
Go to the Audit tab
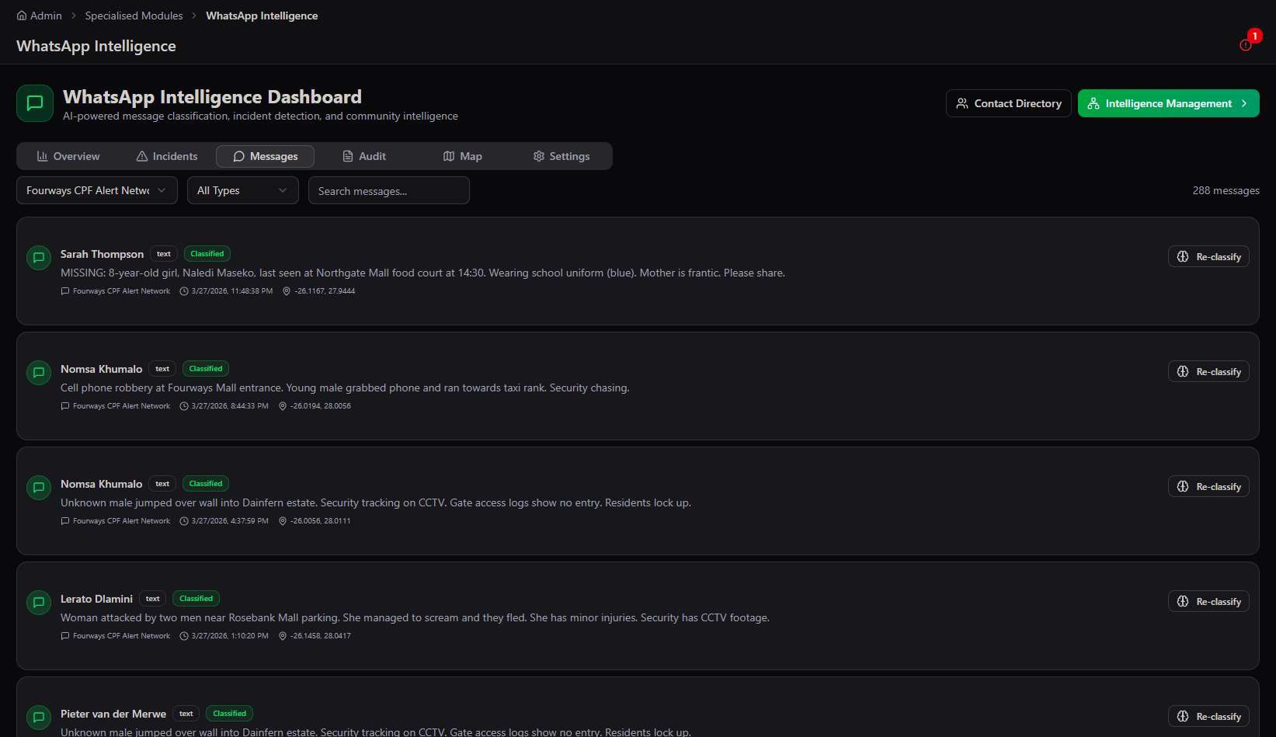tap(364, 156)
